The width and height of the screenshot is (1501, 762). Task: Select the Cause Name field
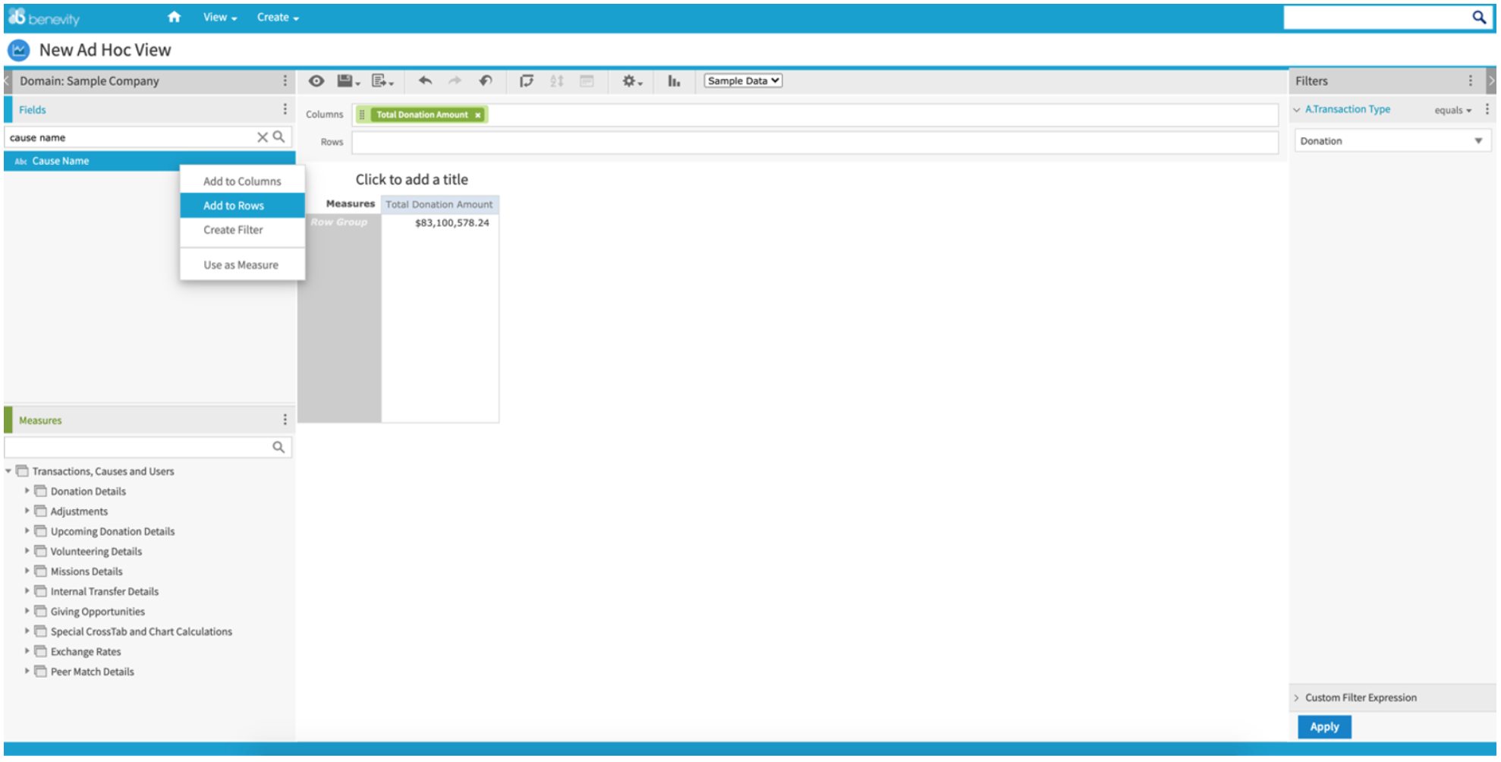(x=149, y=161)
